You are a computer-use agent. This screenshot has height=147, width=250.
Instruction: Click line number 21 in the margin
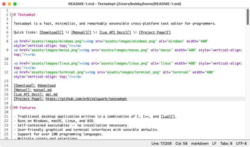coord(6,117)
